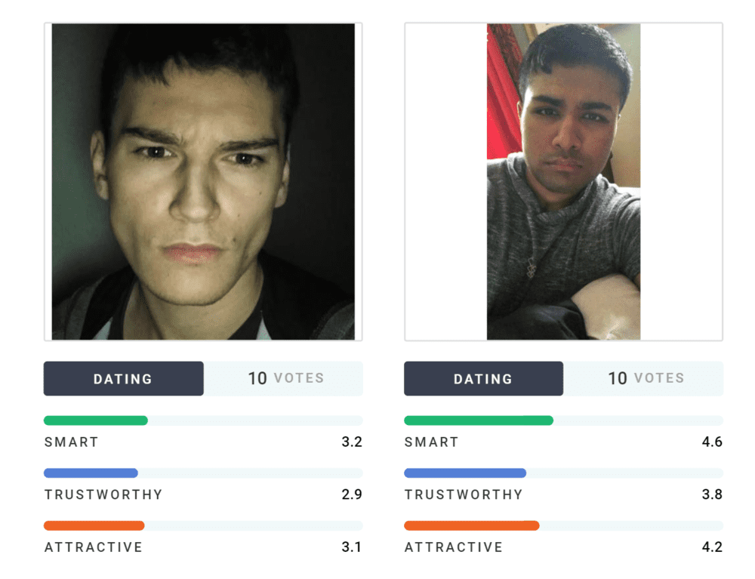Click the green Smart bar rated 3.2

pos(96,420)
